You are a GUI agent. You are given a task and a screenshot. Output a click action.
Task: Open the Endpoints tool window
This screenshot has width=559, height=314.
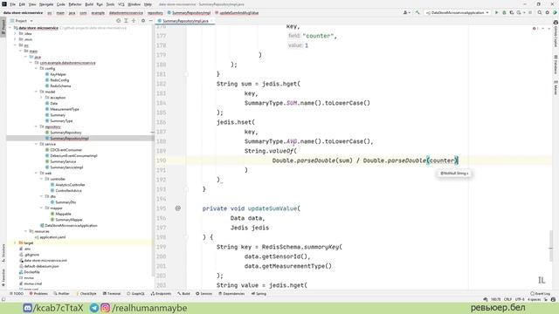(x=161, y=294)
